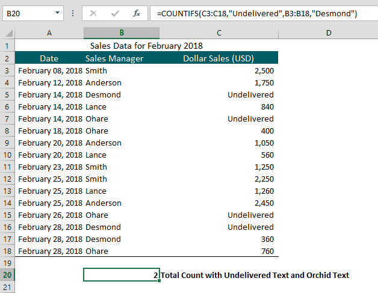The width and height of the screenshot is (378, 293).
Task: Click the COUNTIFS formula in the formula bar
Action: point(257,13)
